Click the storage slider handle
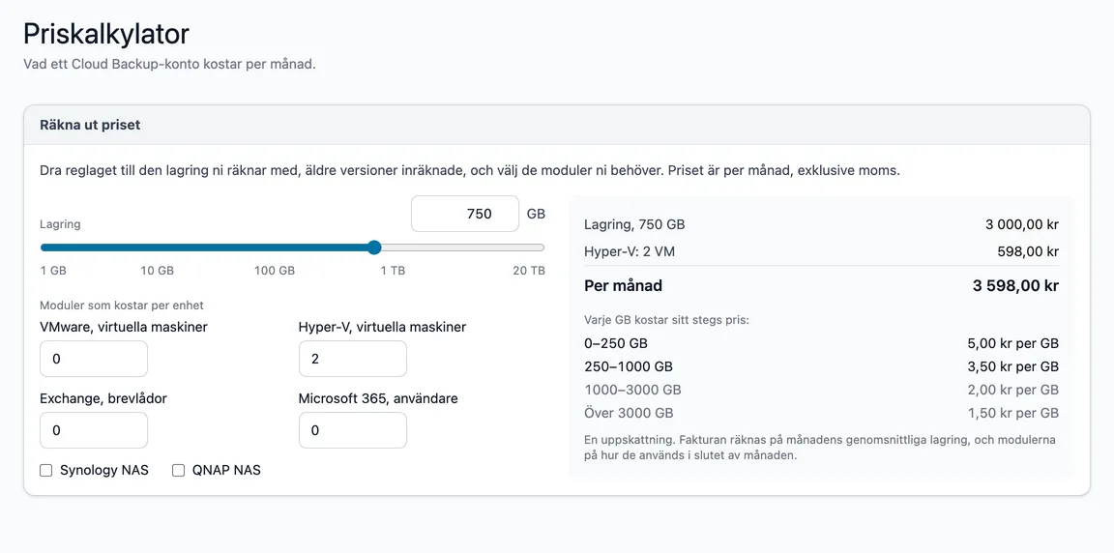Viewport: 1114px width, 553px height. (x=374, y=247)
